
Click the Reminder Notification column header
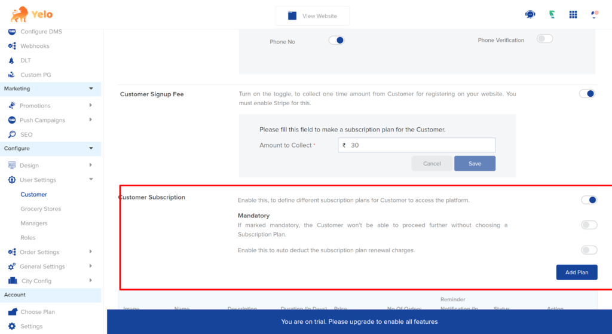[x=459, y=304]
